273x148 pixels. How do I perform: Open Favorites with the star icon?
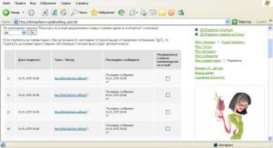94,13
